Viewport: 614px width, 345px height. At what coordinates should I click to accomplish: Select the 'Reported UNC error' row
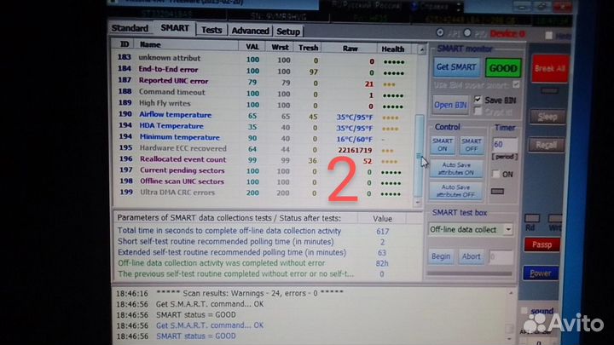262,82
